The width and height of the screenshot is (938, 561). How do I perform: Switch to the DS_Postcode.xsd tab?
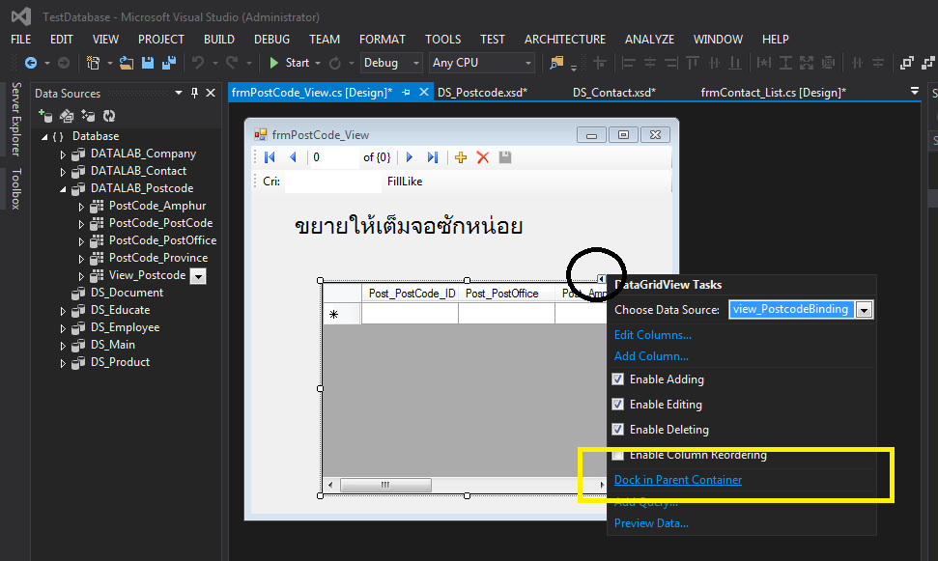click(481, 93)
